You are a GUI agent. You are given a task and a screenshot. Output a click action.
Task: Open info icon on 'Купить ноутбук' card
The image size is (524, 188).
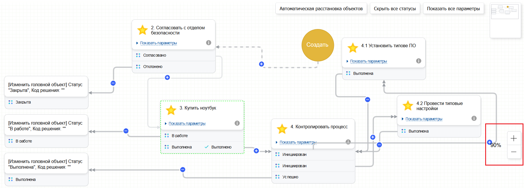237,123
